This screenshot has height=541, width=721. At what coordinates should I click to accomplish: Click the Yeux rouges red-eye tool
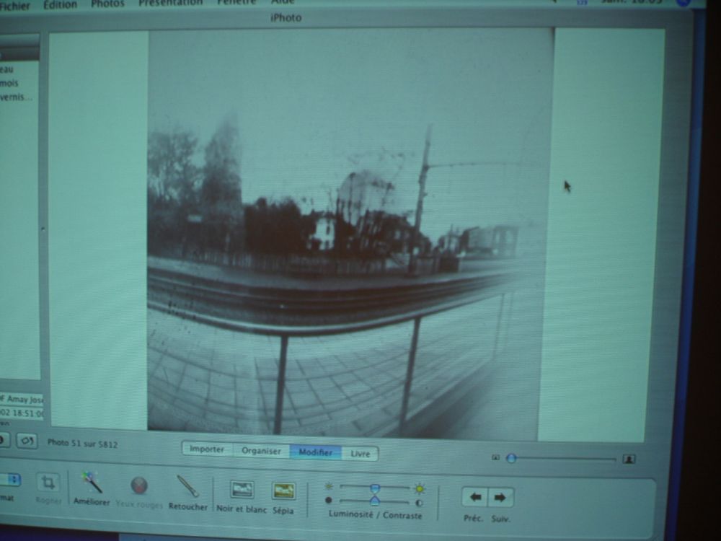(x=139, y=485)
